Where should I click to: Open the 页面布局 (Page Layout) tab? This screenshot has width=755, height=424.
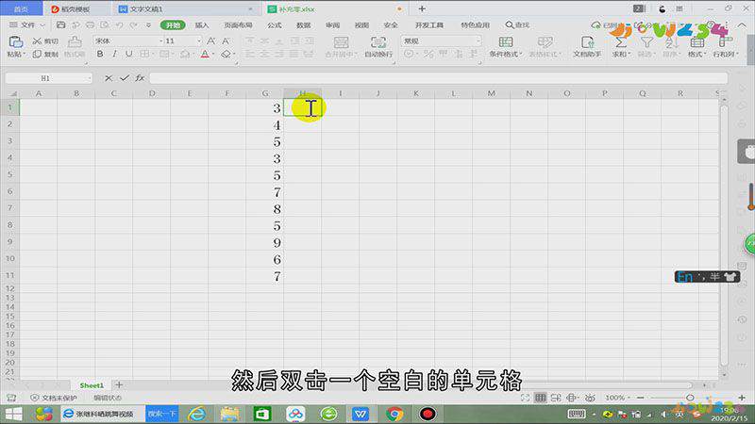coord(239,25)
